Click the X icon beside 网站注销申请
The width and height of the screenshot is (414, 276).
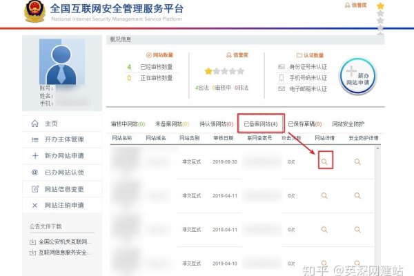(35, 205)
